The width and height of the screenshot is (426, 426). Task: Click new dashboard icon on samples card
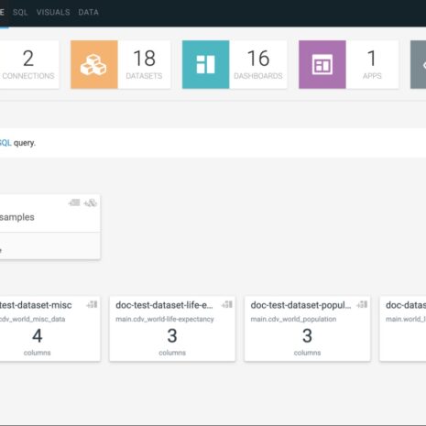click(x=74, y=202)
